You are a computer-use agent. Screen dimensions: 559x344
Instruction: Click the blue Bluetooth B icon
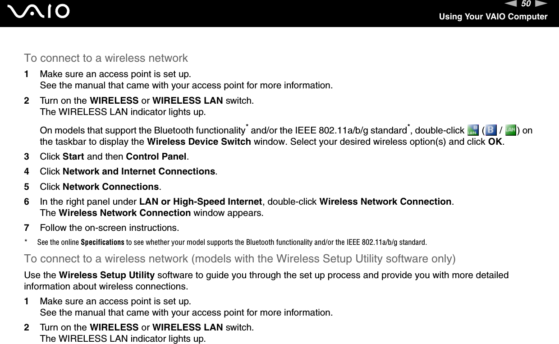[490, 131]
